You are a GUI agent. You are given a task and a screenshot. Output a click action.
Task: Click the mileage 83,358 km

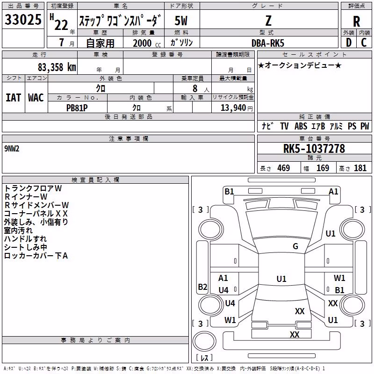[57, 67]
